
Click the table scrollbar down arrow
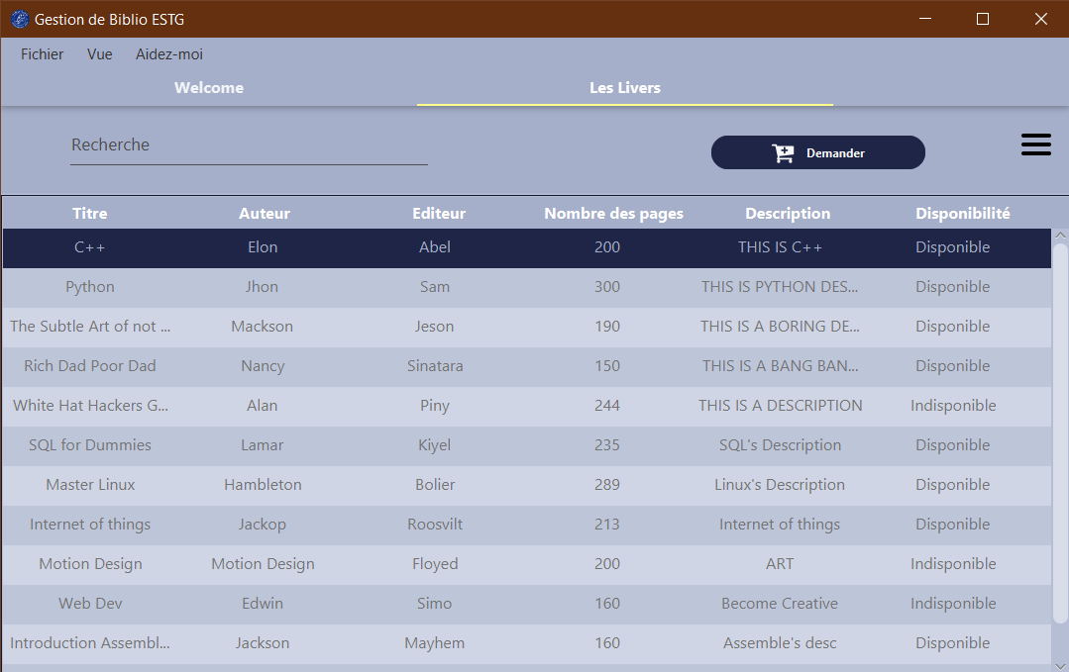1060,666
